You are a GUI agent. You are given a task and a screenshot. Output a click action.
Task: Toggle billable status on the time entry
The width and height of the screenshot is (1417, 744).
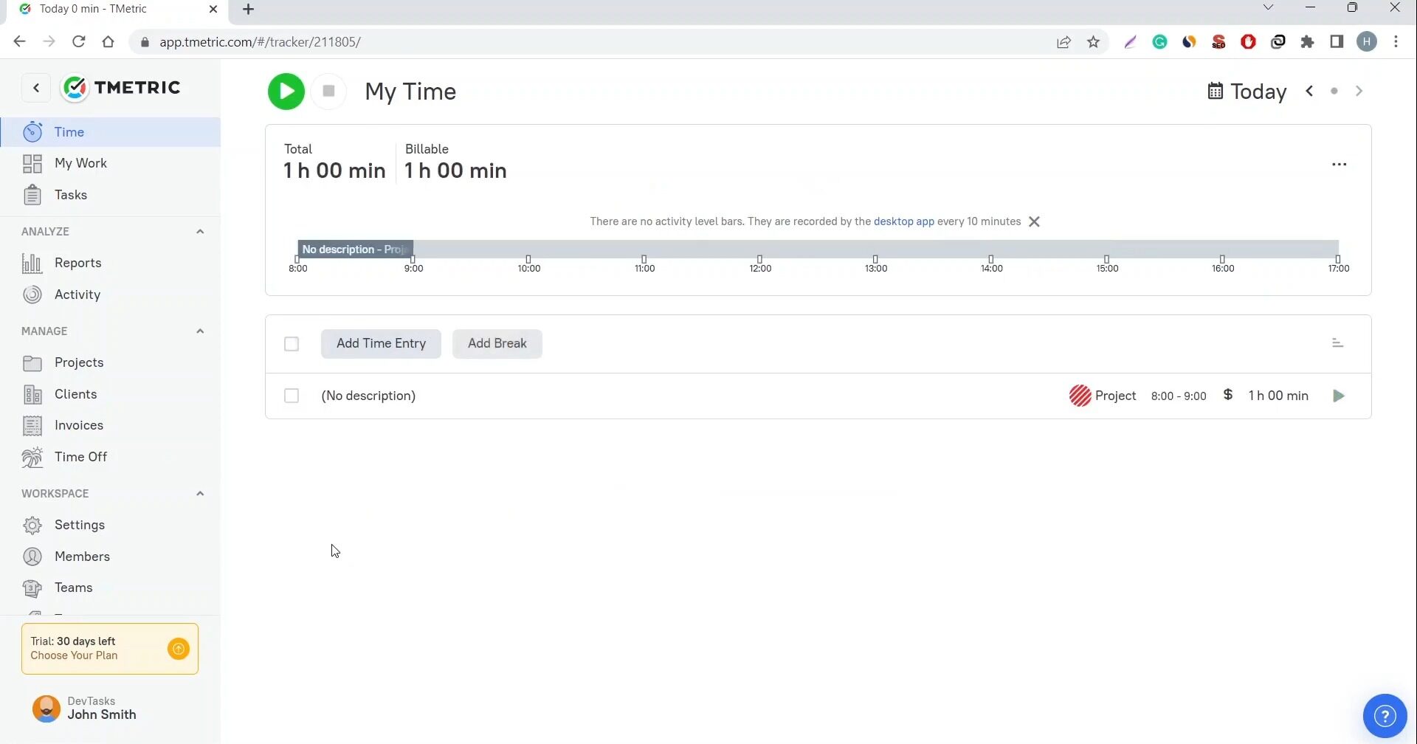1227,395
